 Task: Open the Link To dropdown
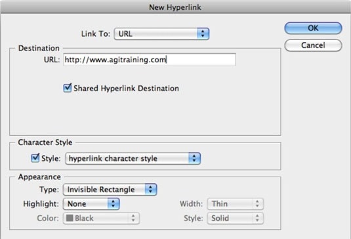(x=161, y=34)
